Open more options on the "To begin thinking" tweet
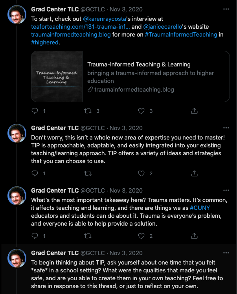The image size is (237, 294). click(226, 253)
